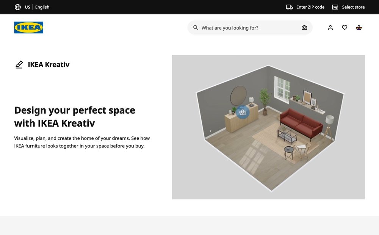Click the delivery truck icon
Screen dimensions: 379x235
(289, 7)
